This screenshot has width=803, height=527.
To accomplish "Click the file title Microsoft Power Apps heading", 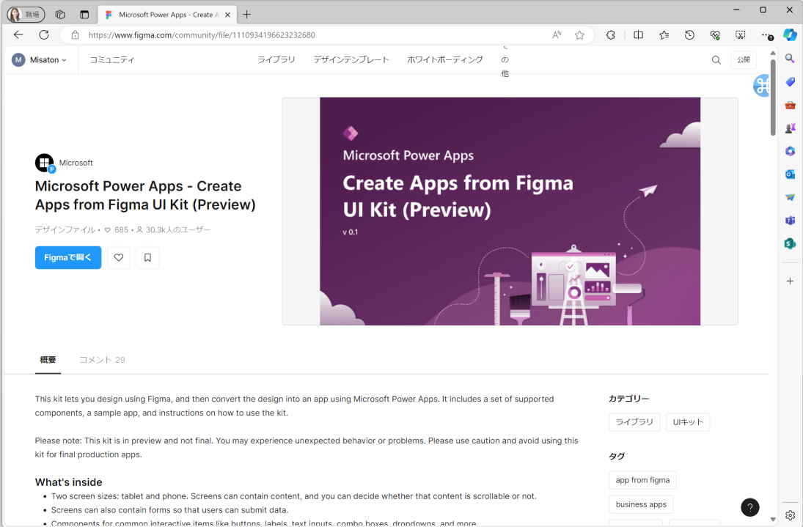I will (x=145, y=196).
